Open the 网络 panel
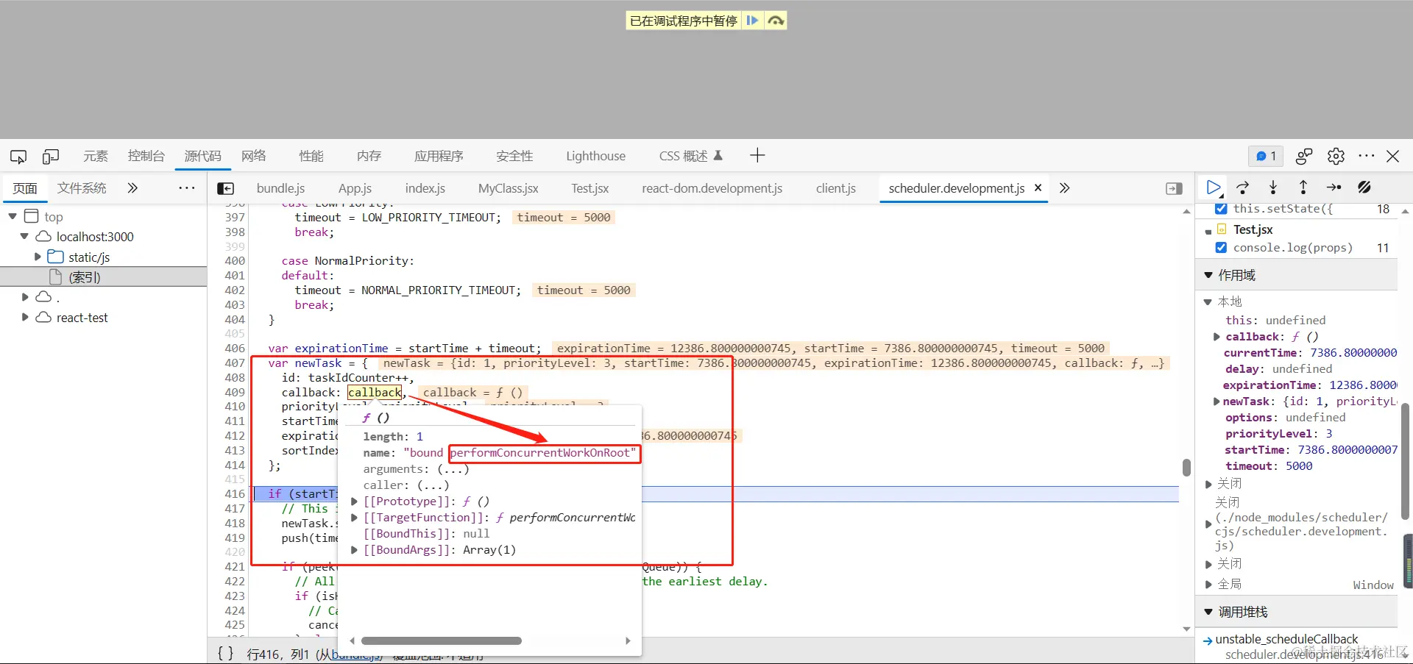The width and height of the screenshot is (1413, 664). (x=253, y=156)
